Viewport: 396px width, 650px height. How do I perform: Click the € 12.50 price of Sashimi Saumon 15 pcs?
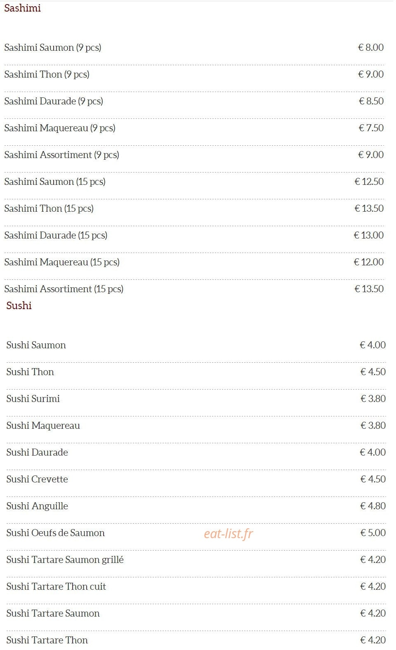(x=369, y=182)
